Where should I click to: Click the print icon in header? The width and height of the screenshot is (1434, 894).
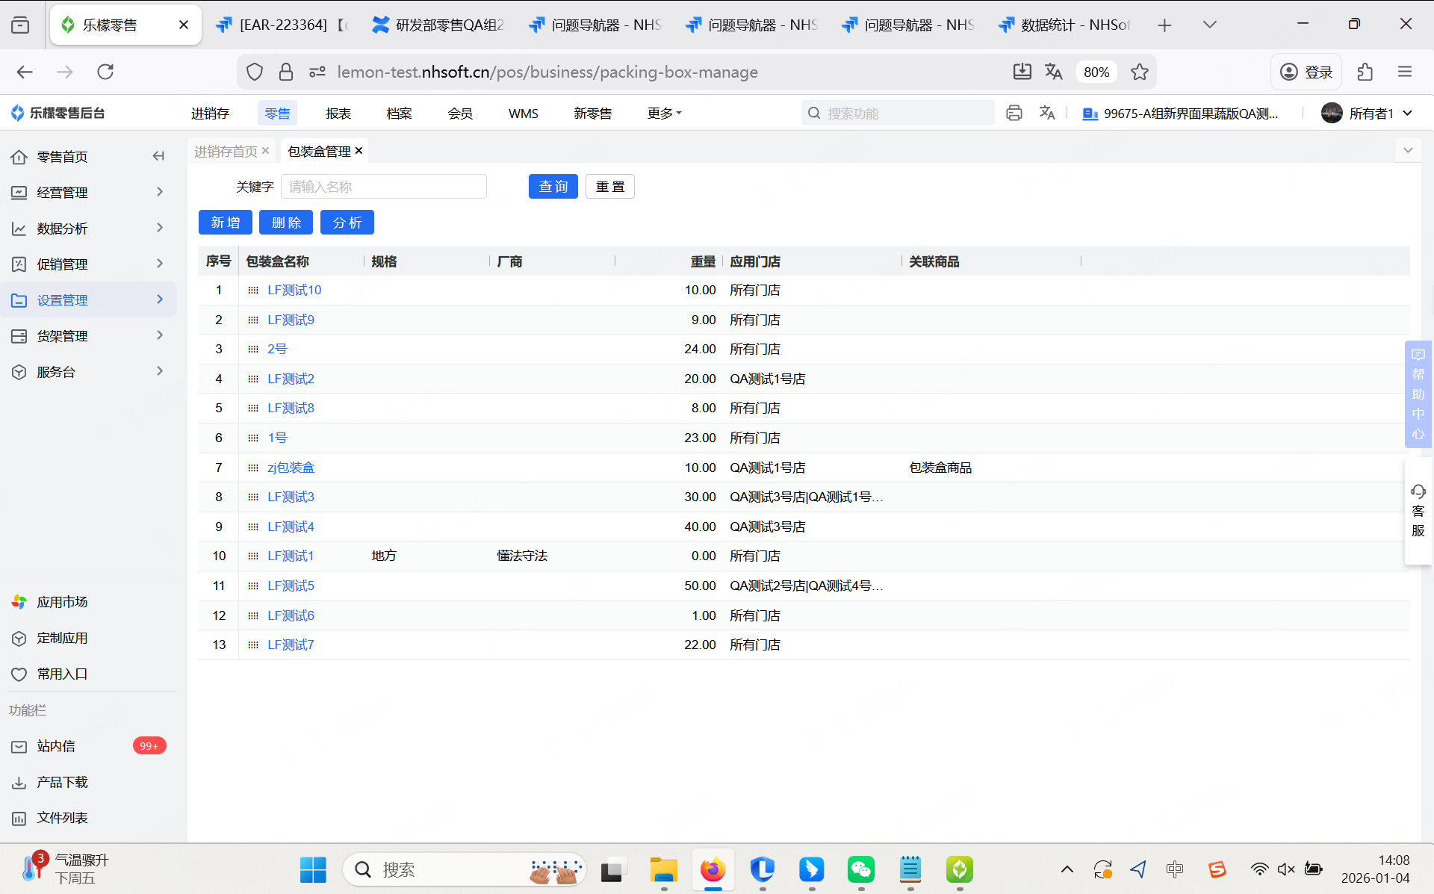(x=1014, y=113)
